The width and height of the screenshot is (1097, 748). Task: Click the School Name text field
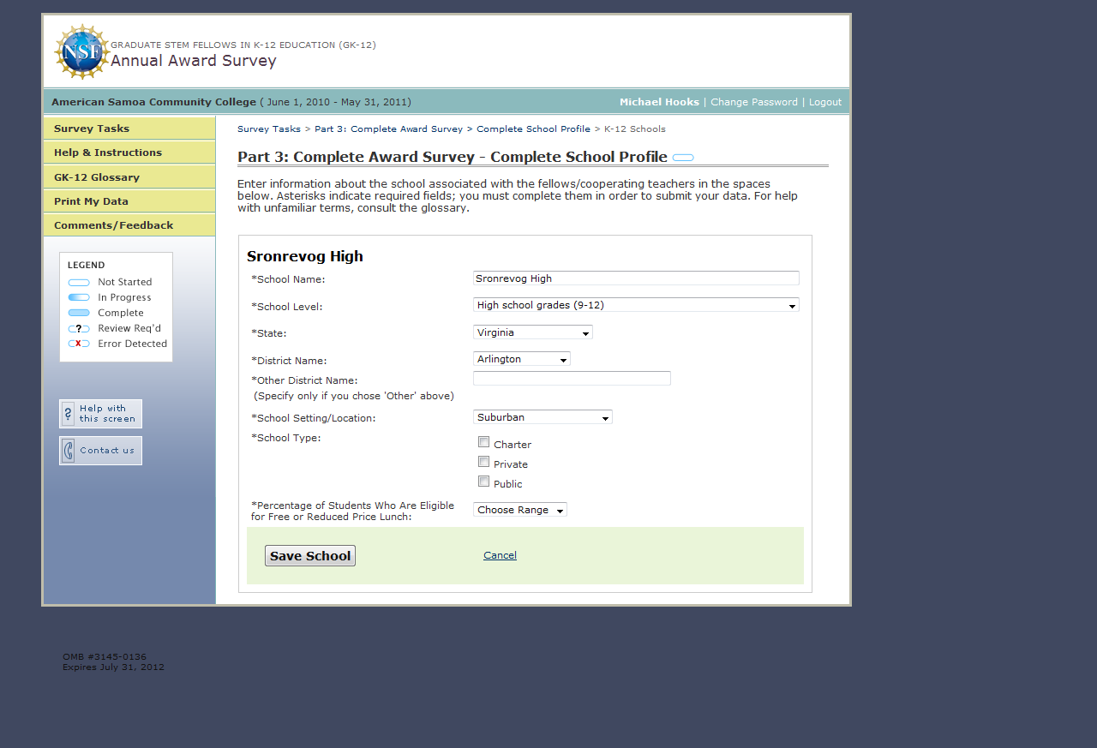pos(635,278)
